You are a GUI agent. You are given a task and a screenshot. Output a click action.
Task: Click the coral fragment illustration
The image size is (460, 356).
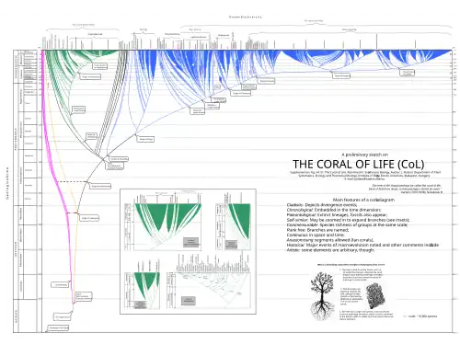pyautogui.click(x=374, y=296)
